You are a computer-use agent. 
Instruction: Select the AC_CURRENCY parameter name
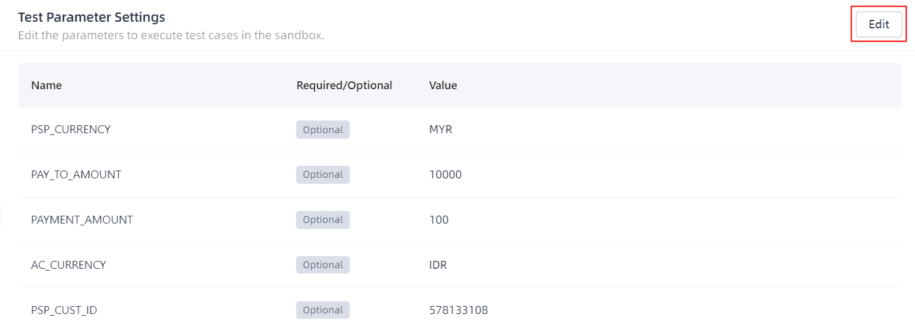(68, 265)
